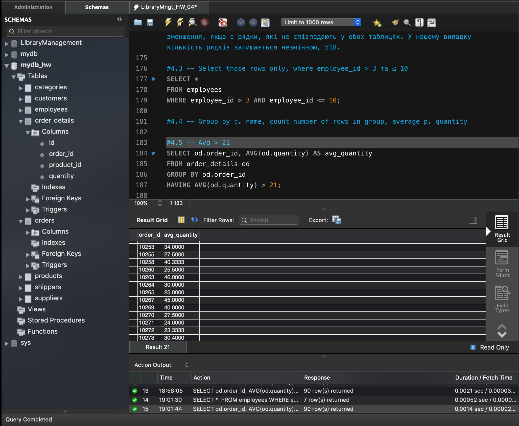
Task: Select the Result 21 tab
Action: click(158, 347)
